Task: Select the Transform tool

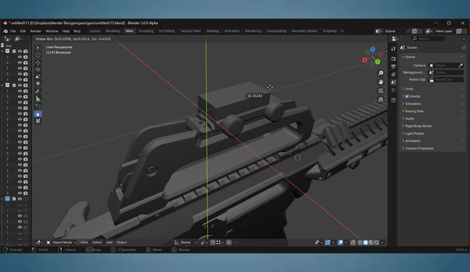Action: (x=38, y=83)
